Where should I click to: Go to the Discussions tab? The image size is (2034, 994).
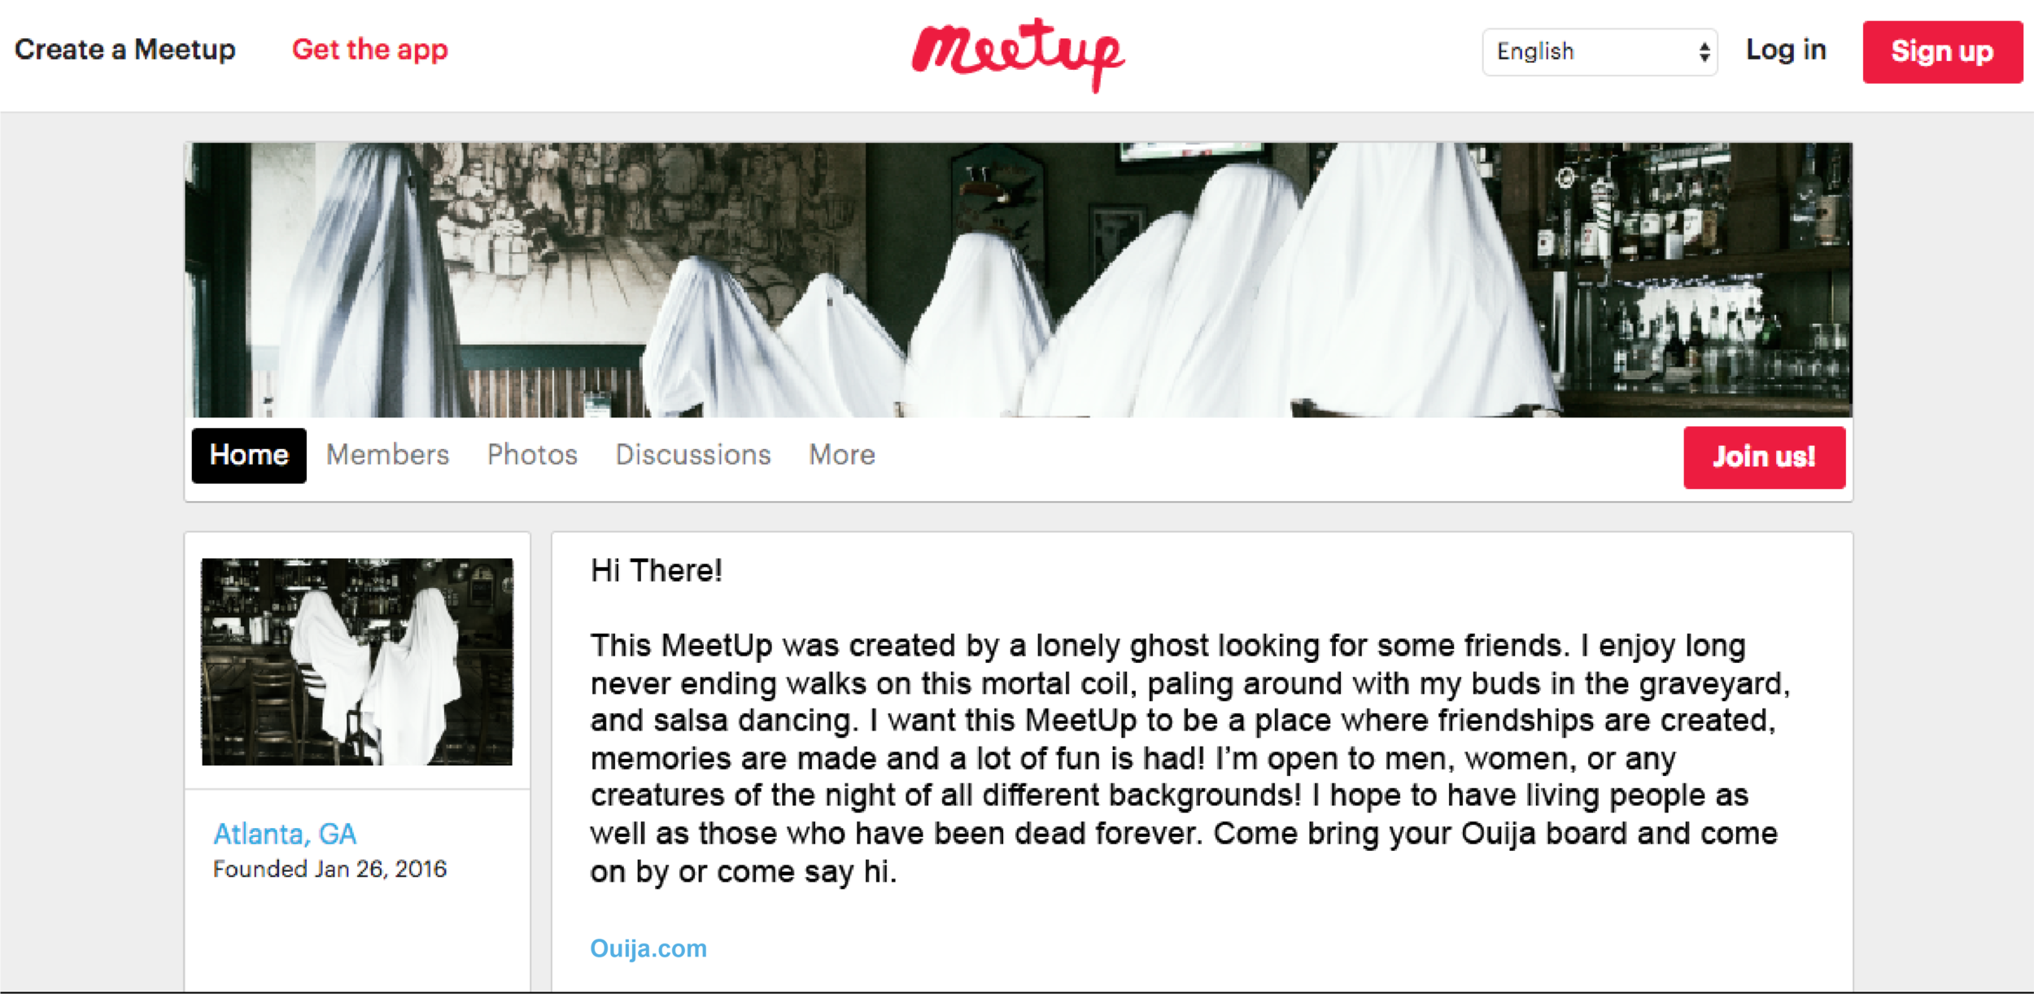pyautogui.click(x=693, y=455)
